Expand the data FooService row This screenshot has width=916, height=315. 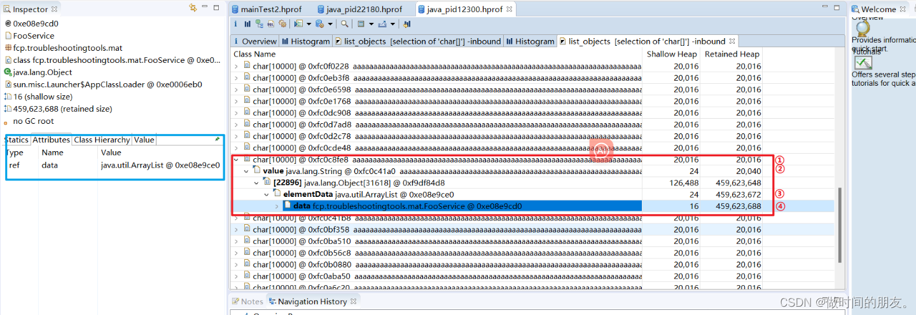(277, 206)
